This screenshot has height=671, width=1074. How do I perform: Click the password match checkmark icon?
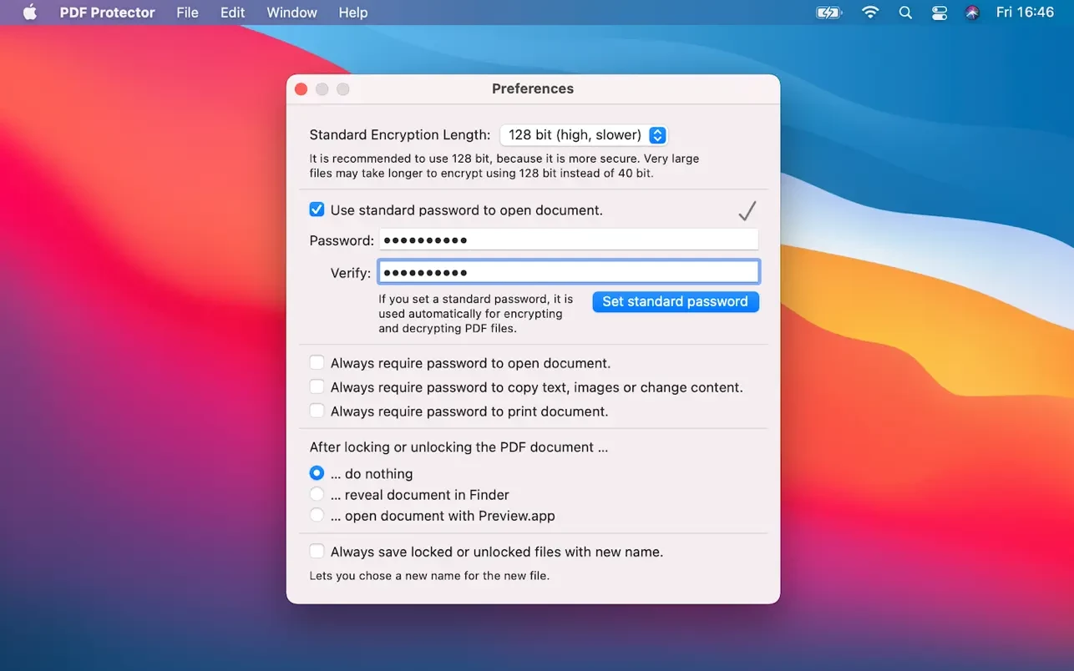click(x=747, y=211)
